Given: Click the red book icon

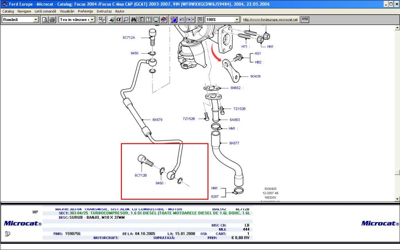Looking at the screenshot, I should [x=164, y=20].
